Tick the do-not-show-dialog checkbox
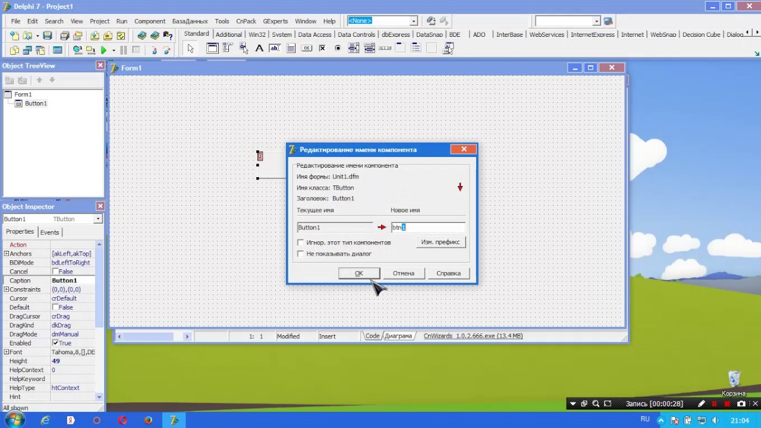 (301, 254)
